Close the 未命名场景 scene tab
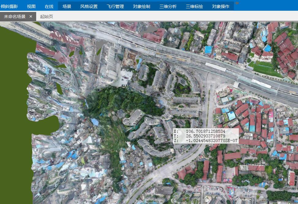This screenshot has height=204, width=298. 31,17
